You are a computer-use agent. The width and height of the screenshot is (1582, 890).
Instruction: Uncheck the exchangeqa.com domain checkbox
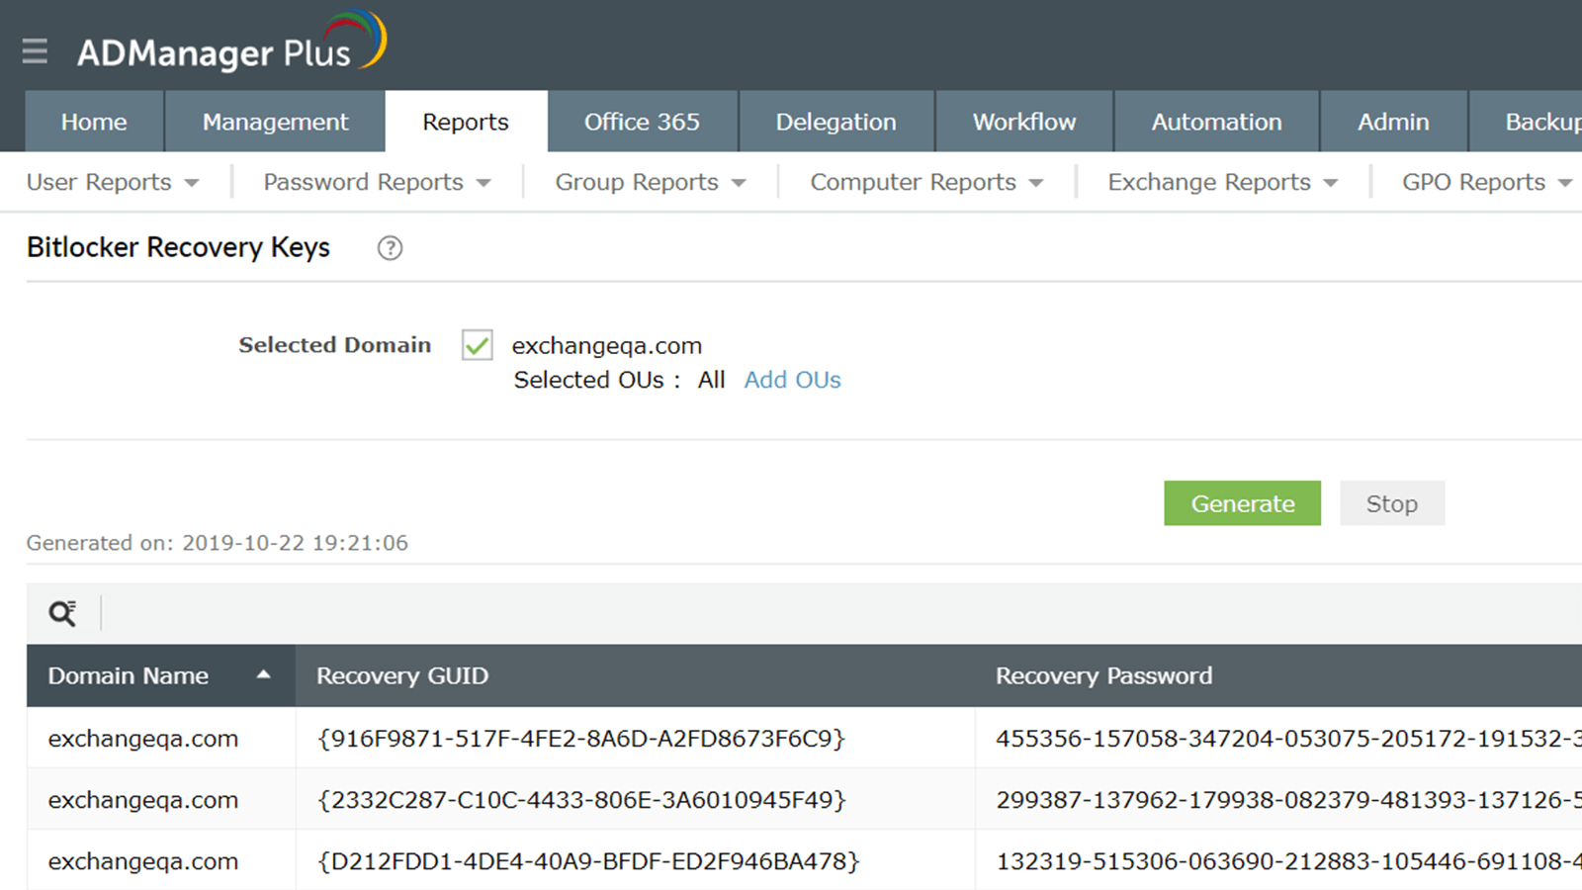(478, 345)
